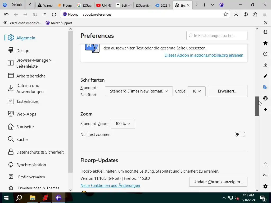Viewport: 271px width, 203px height.
Task: Click Lesezeichen importieren bookmark item
Action: (x=22, y=23)
